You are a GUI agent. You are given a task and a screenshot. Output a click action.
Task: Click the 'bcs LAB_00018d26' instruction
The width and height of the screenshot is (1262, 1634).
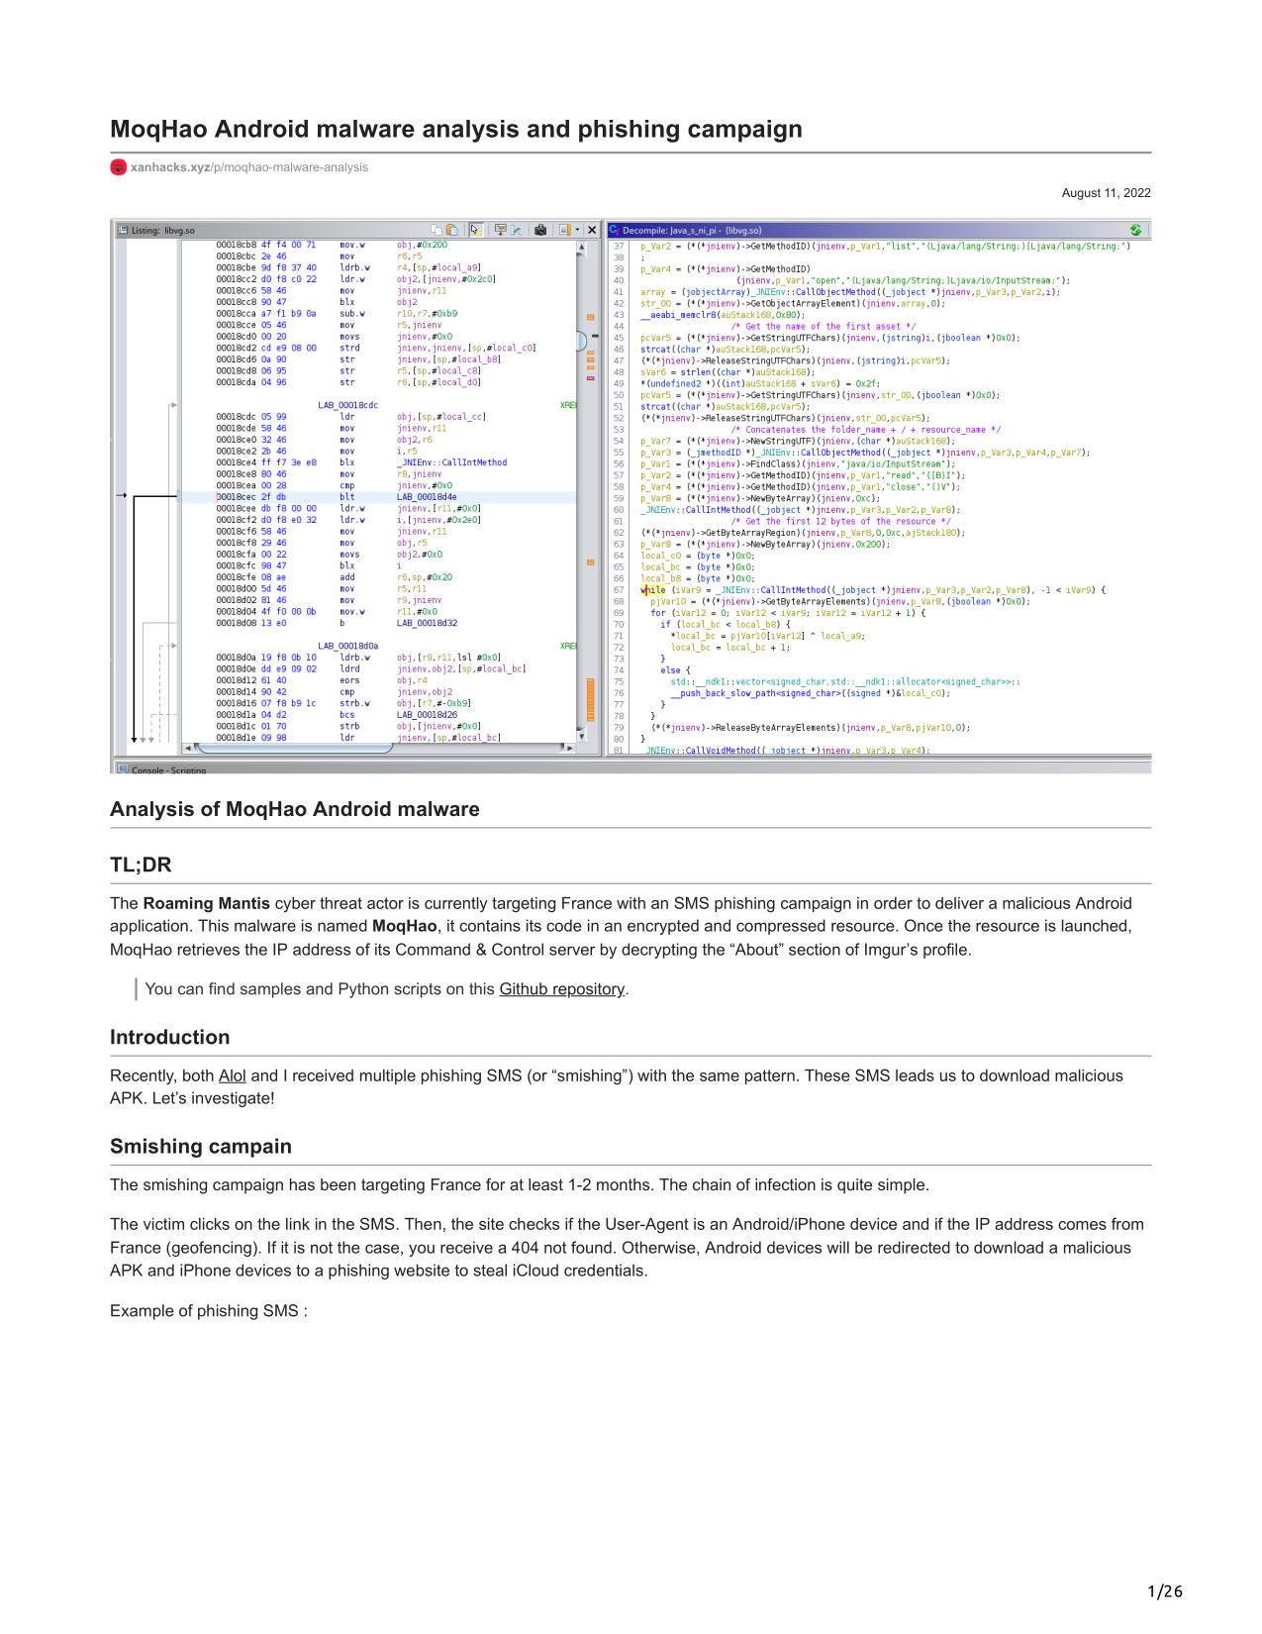coord(399,714)
